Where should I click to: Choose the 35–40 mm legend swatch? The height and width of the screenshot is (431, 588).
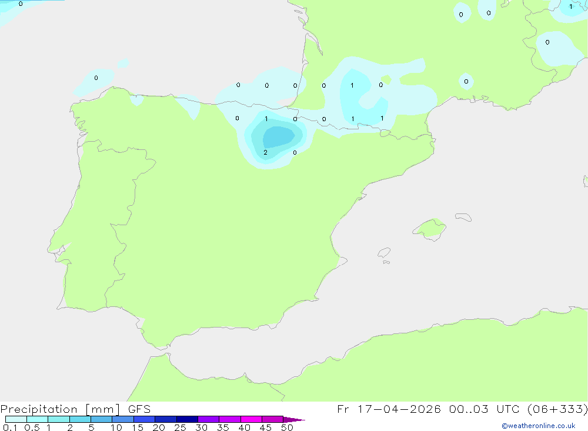pos(229,419)
